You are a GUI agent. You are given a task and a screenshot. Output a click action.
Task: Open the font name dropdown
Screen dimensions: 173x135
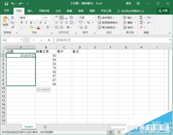pyautogui.click(x=42, y=18)
